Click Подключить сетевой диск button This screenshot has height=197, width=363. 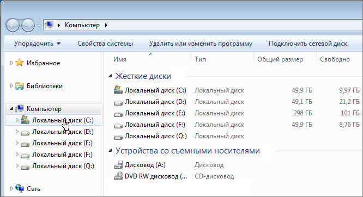[x=308, y=44]
